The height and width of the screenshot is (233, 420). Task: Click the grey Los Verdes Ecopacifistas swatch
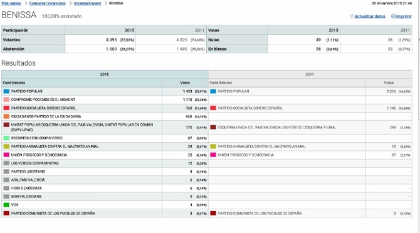[x=6, y=163]
